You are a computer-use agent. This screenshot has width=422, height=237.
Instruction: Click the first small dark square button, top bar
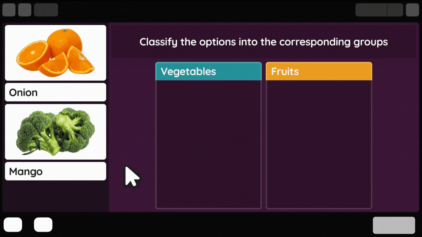(x=9, y=10)
